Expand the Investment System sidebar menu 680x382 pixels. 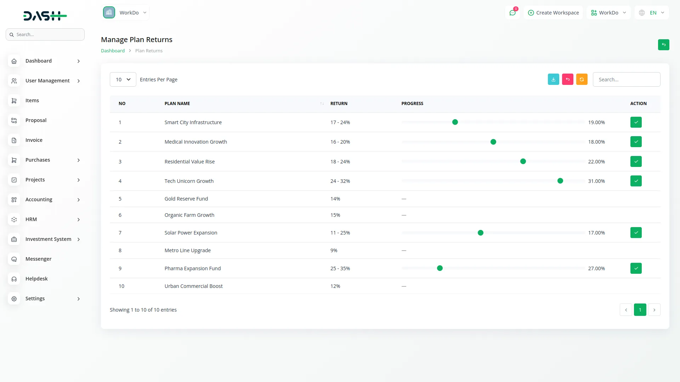tap(48, 239)
